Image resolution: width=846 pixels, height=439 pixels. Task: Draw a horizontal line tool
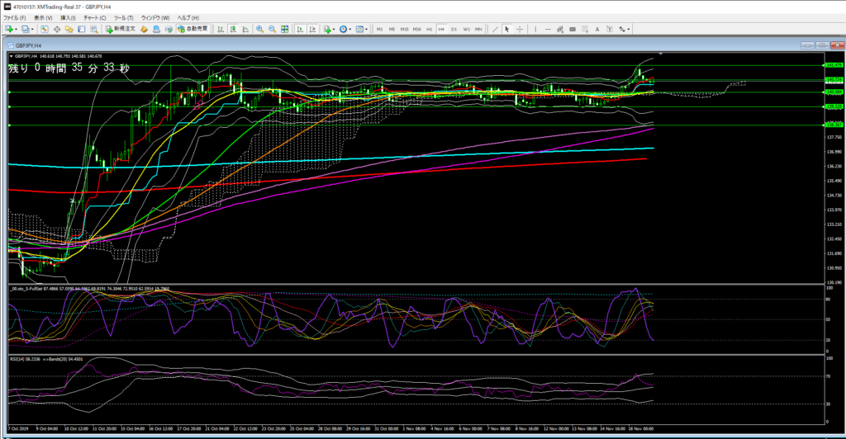click(x=549, y=29)
